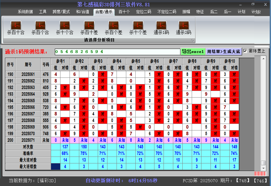271x186 pixels.
Task: Click the 最大连错数 row label
Action: [x=28, y=167]
